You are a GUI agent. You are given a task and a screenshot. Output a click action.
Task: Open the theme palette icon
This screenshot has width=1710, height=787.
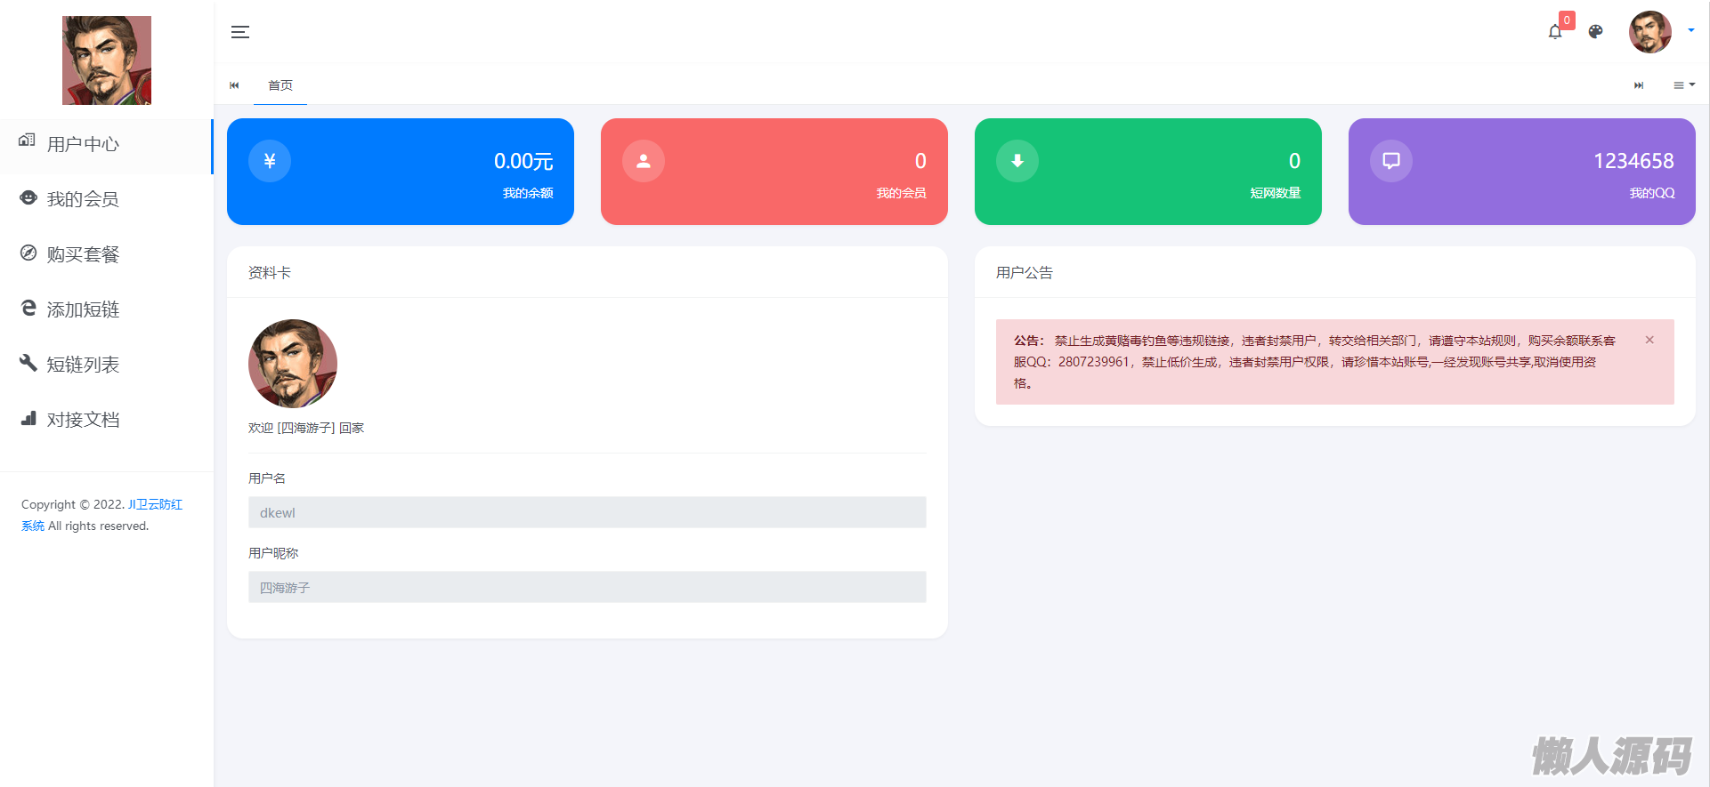(x=1596, y=32)
